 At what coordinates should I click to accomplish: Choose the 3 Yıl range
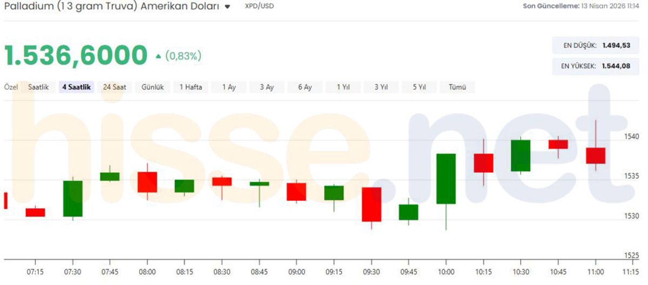(381, 87)
